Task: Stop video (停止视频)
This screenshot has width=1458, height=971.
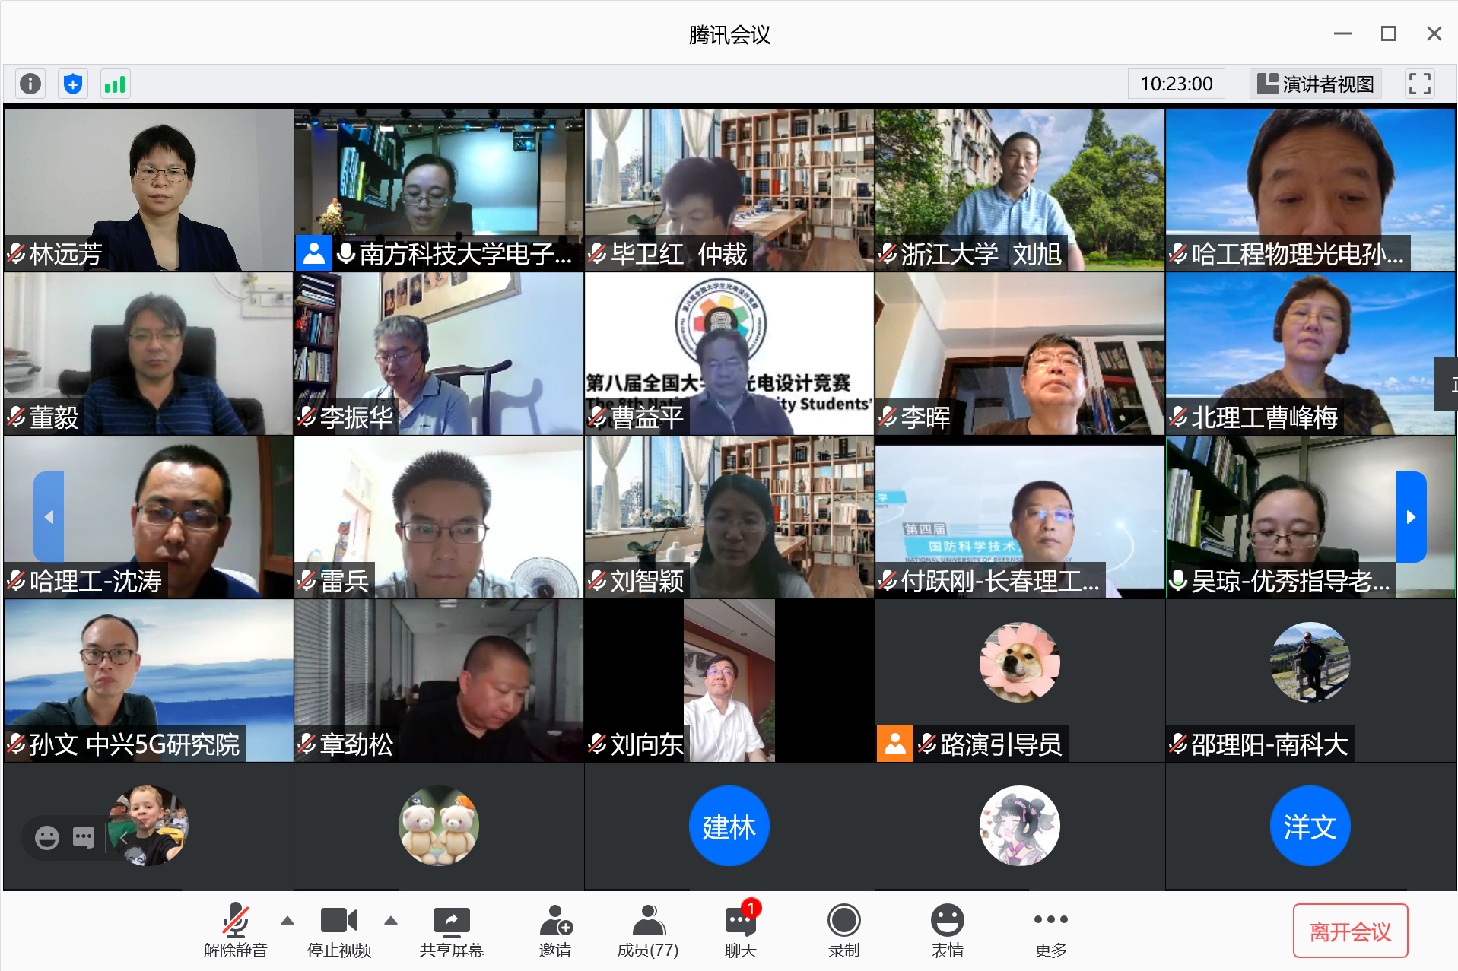Action: [x=339, y=930]
